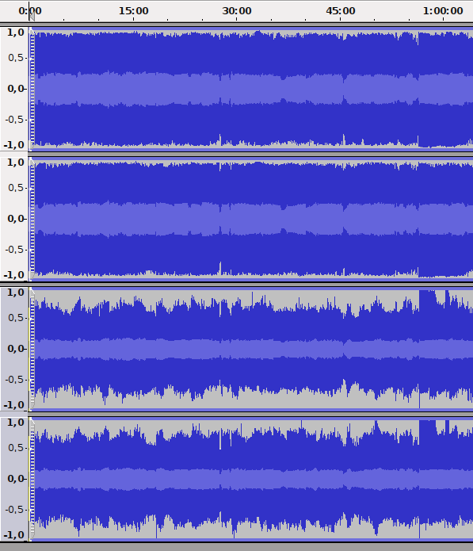Click the 0,0 label on the second channel scale
Screen dimensions: 473x551
tap(17, 219)
